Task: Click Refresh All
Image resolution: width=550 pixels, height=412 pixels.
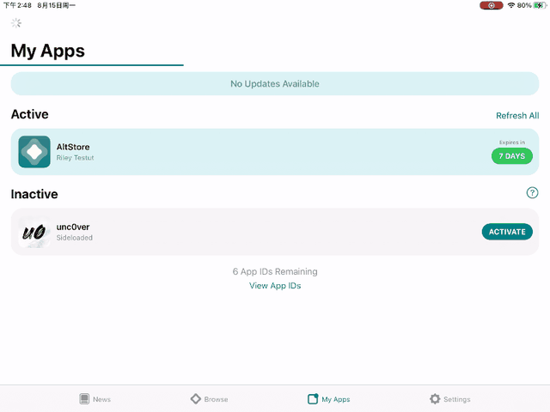Action: [x=517, y=116]
